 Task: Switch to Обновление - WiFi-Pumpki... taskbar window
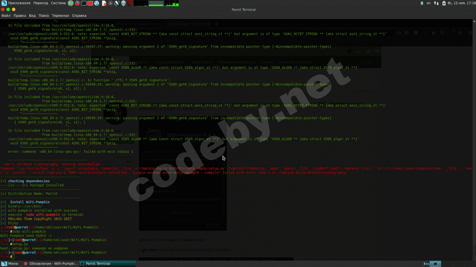pos(51,264)
